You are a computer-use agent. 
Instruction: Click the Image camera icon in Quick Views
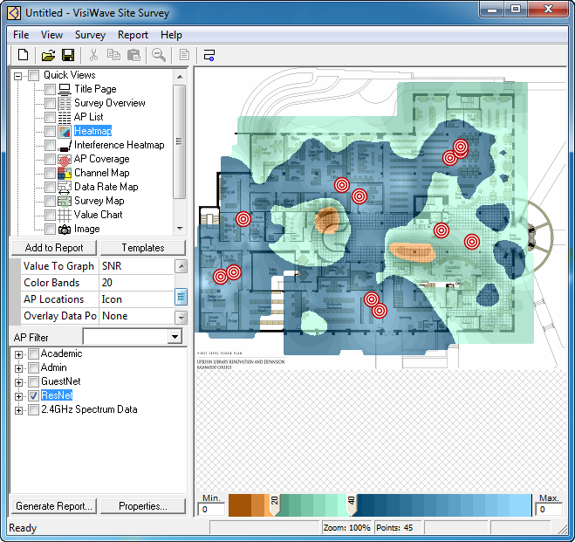(x=65, y=229)
